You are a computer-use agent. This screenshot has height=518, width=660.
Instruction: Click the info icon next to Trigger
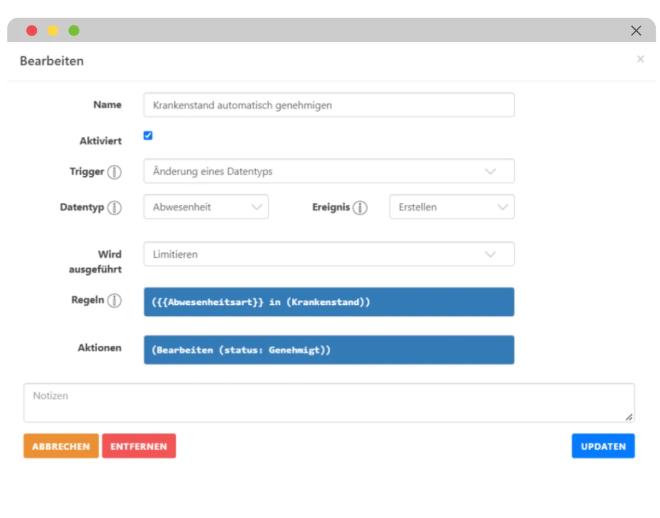(x=114, y=172)
